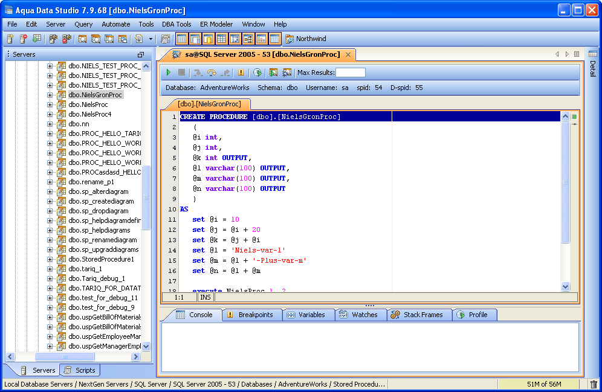The width and height of the screenshot is (602, 392).
Task: Click the restore icon on Servers panel header
Action: (141, 54)
